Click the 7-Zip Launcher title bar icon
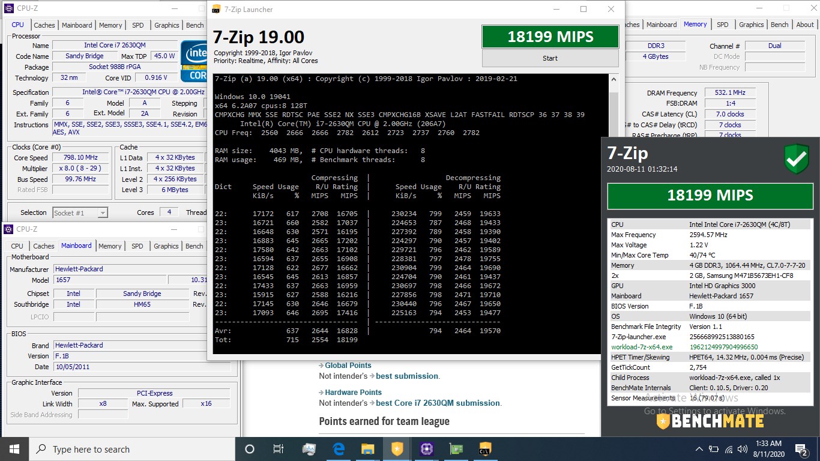Image resolution: width=820 pixels, height=461 pixels. tap(216, 9)
